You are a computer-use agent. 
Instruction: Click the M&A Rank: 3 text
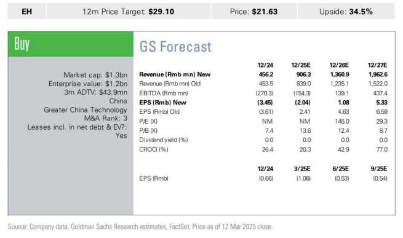pyautogui.click(x=106, y=118)
